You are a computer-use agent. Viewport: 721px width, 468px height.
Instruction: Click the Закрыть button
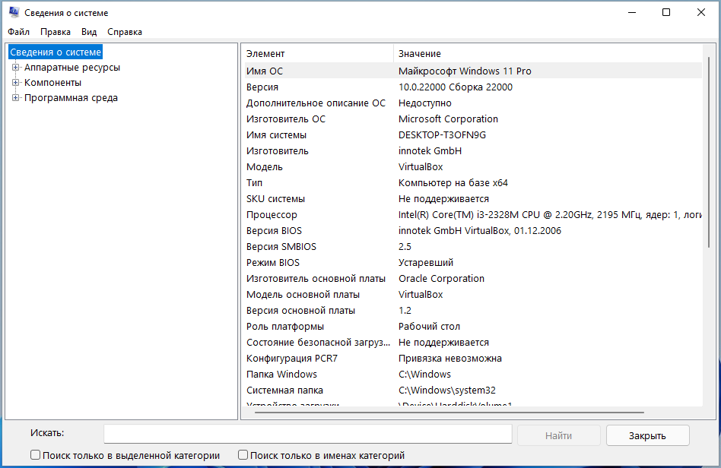pyautogui.click(x=647, y=435)
